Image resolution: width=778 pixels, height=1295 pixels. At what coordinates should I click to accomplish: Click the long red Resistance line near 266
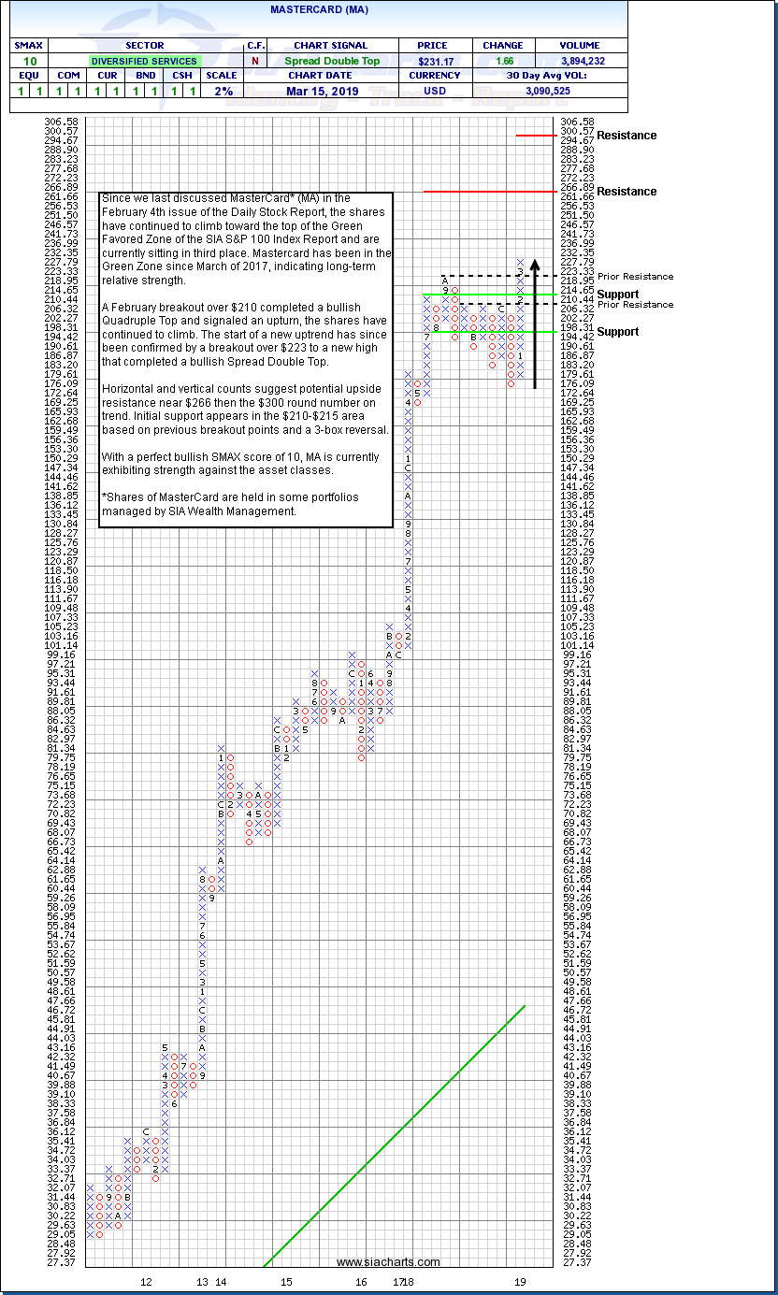click(486, 192)
